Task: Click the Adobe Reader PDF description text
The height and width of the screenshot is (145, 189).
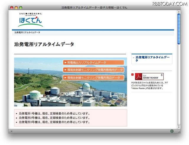Action: (149, 85)
